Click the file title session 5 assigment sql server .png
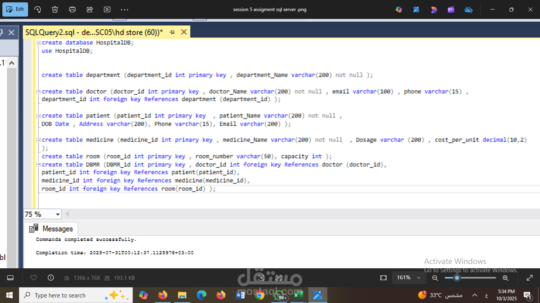540x303 pixels. [x=270, y=9]
